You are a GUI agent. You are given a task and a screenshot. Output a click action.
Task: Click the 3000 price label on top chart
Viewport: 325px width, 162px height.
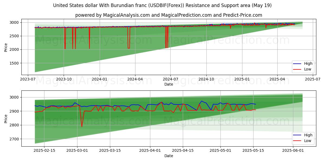14,22
